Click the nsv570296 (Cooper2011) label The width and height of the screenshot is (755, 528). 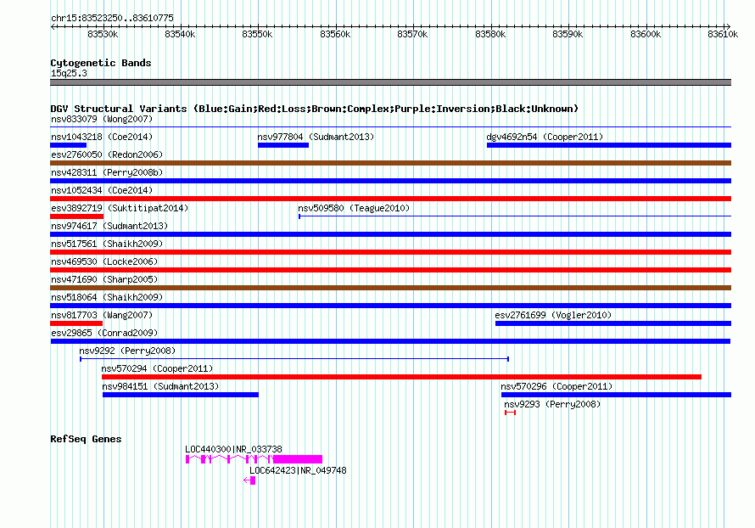[x=556, y=386]
